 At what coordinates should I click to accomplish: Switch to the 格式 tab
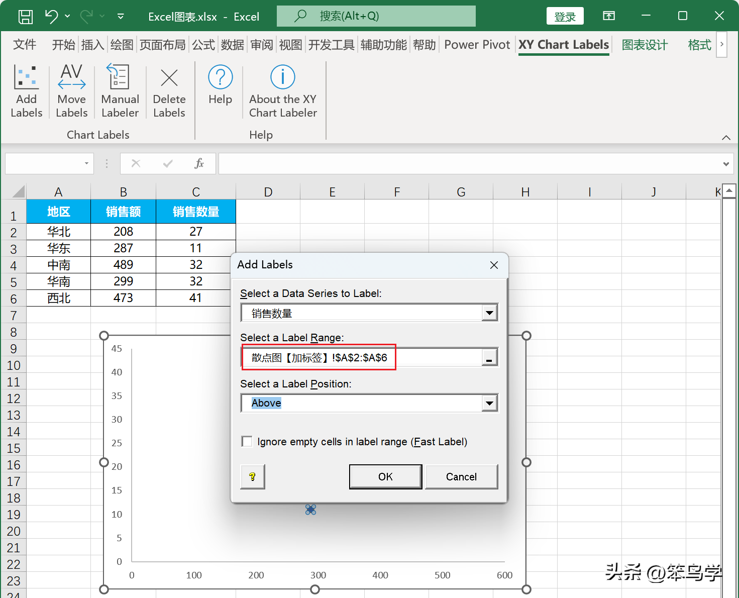(x=699, y=45)
